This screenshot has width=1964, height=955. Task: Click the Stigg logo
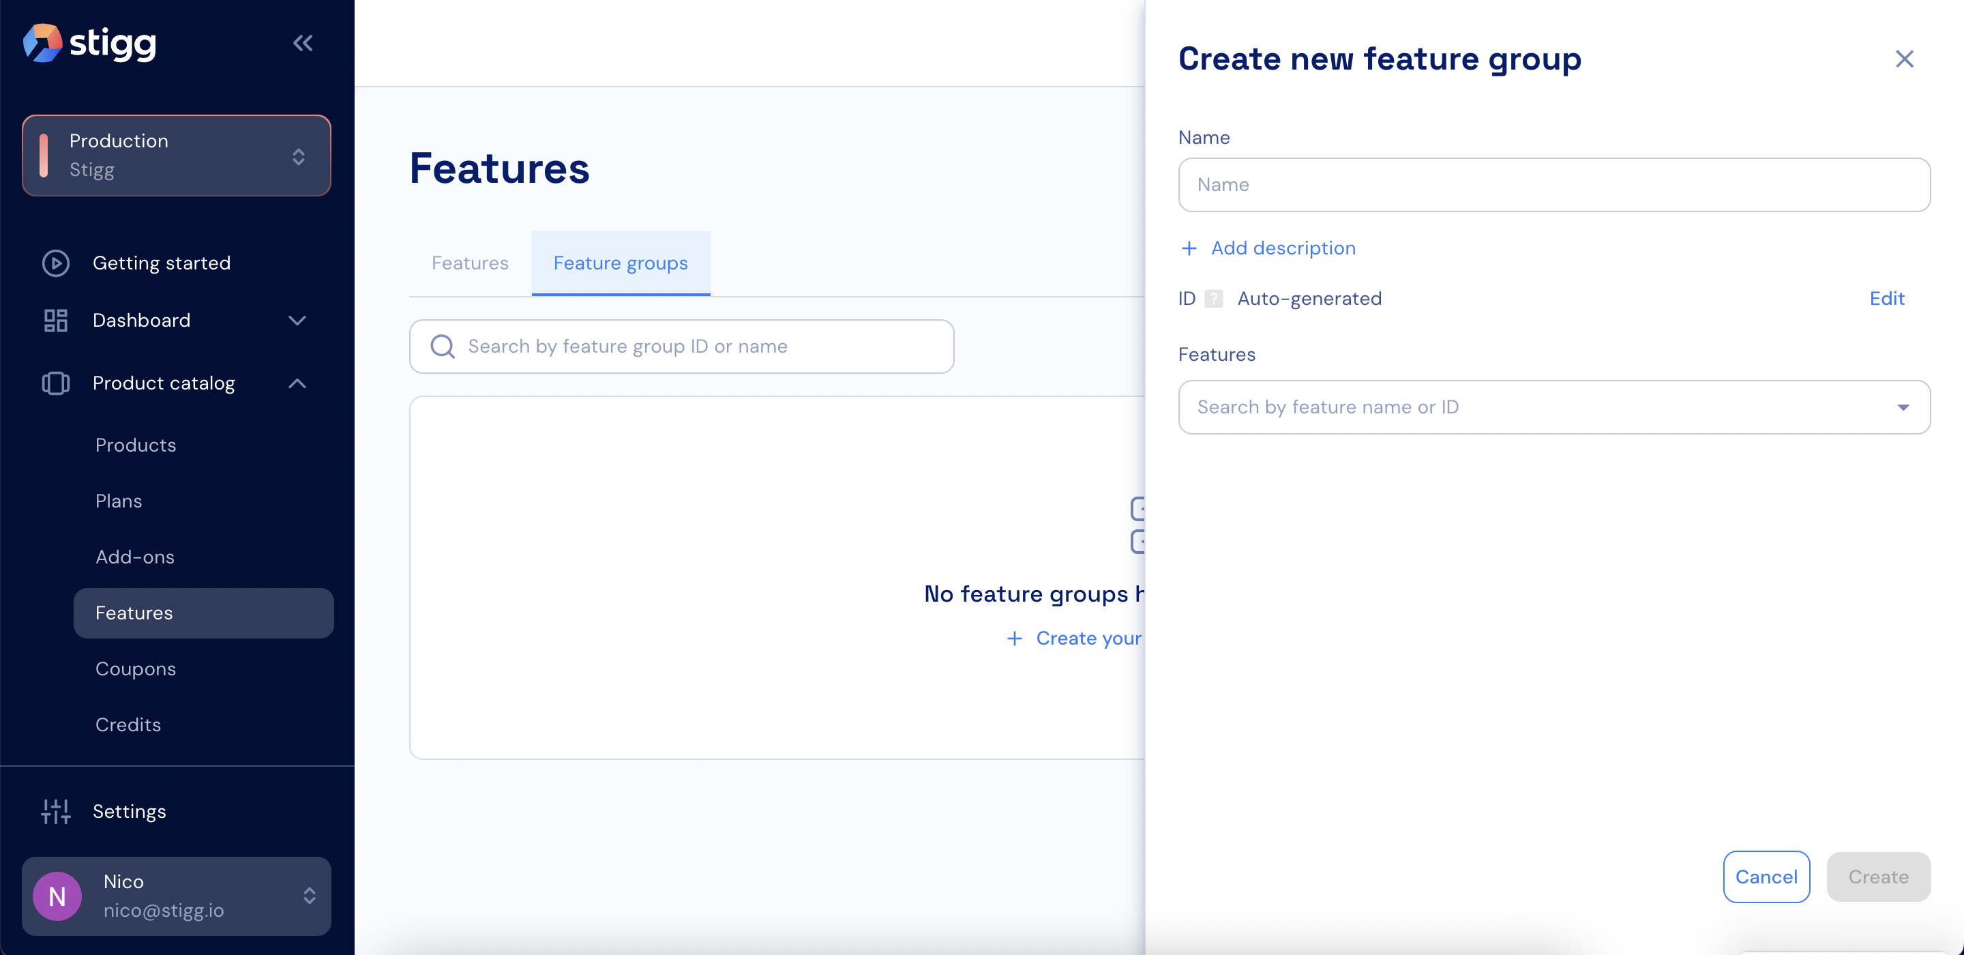click(89, 43)
